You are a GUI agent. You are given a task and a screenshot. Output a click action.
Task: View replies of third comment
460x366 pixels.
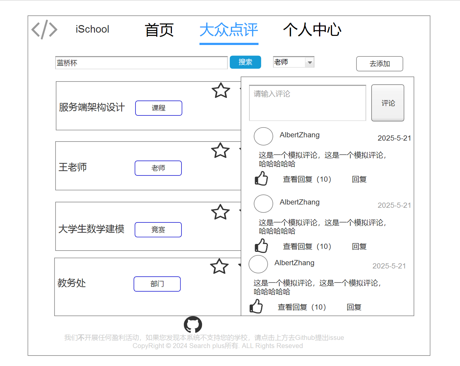pos(302,307)
